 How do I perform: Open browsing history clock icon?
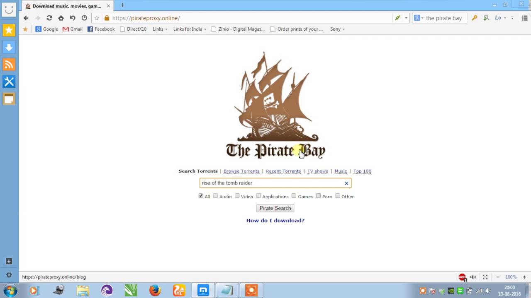(x=84, y=18)
